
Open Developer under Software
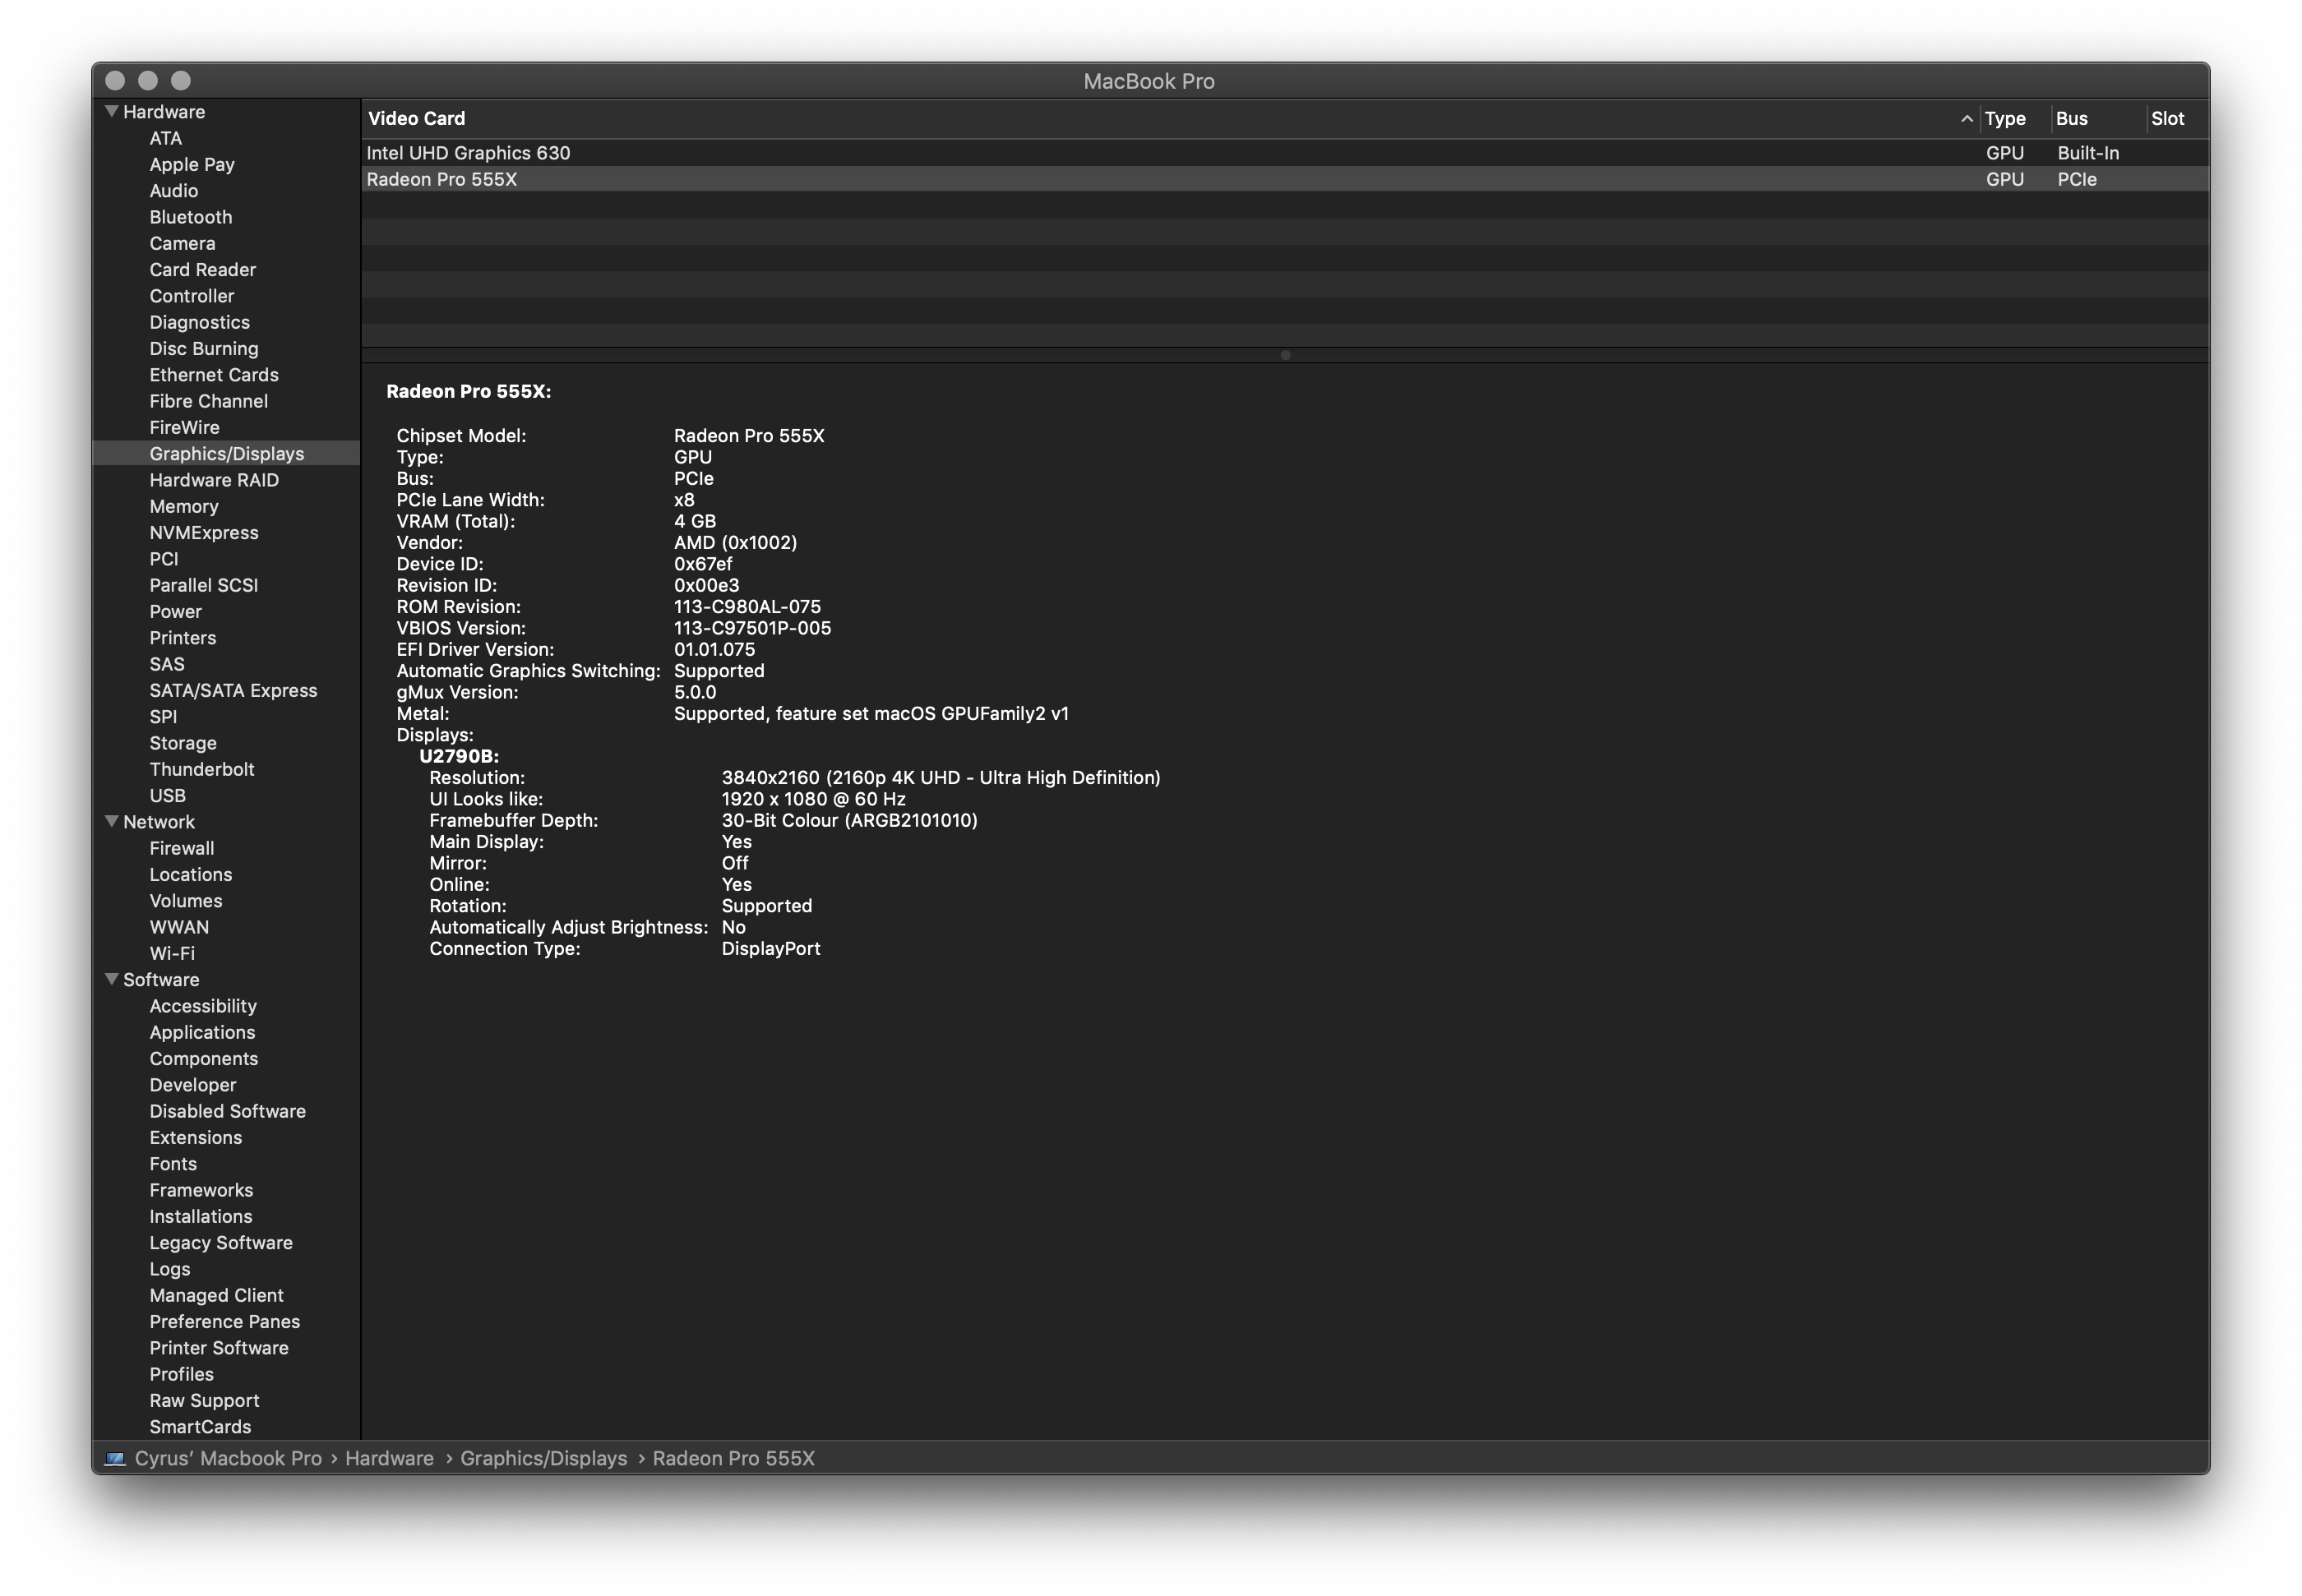pyautogui.click(x=192, y=1085)
